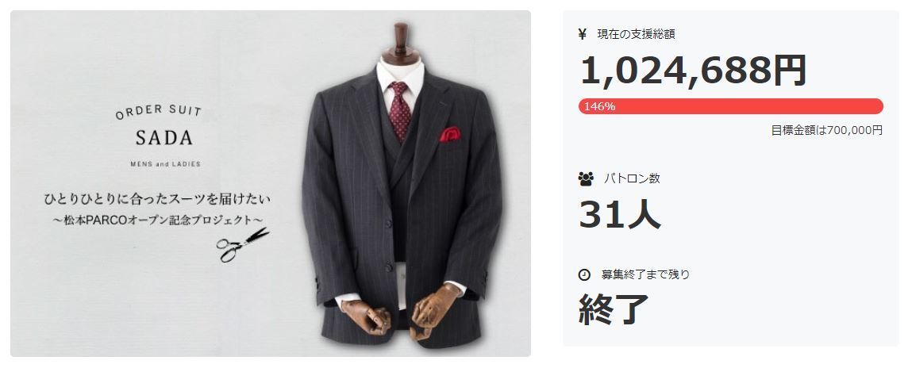This screenshot has width=912, height=368.
Task: Click the goal text 目標金額は700,000円
Action: 826,130
